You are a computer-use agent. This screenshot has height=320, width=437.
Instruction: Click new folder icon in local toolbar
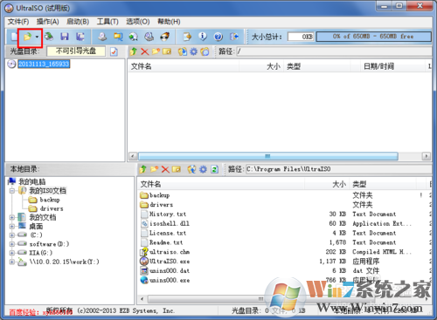[x=154, y=169]
